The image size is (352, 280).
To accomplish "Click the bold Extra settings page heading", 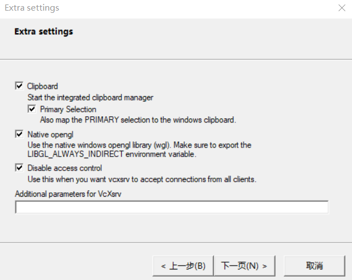I will pyautogui.click(x=44, y=31).
